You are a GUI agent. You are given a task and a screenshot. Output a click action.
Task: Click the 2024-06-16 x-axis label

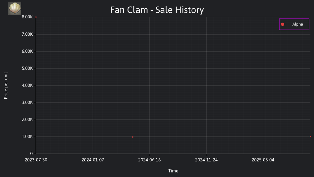coord(149,160)
